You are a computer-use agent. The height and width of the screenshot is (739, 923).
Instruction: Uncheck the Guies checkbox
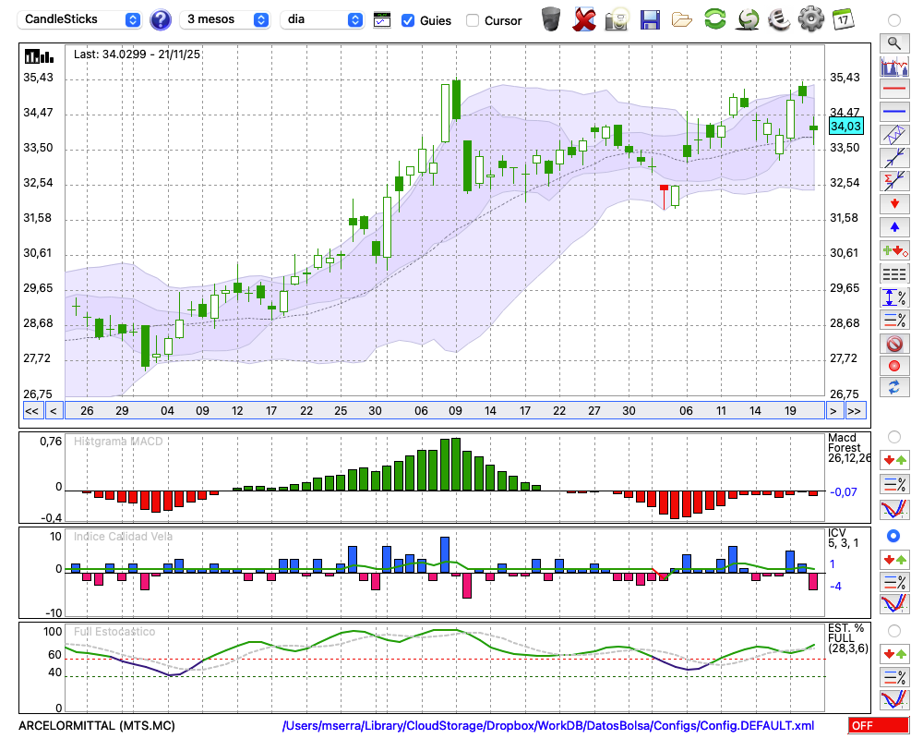(x=408, y=20)
